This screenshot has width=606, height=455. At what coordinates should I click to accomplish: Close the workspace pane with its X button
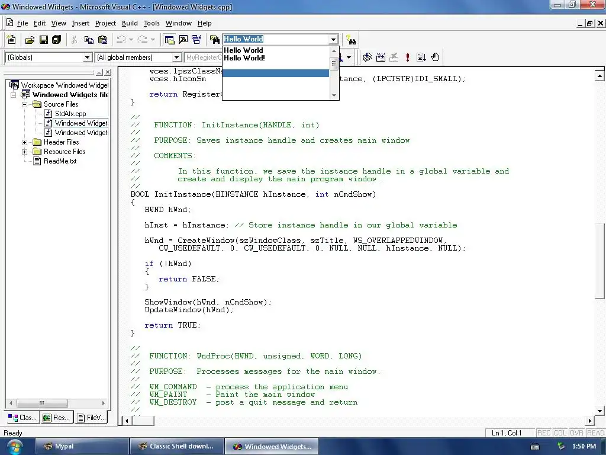(x=108, y=72)
